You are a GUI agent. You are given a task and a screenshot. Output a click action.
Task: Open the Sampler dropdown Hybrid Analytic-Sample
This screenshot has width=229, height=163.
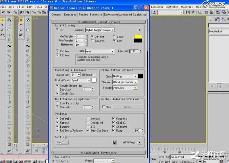(100, 30)
